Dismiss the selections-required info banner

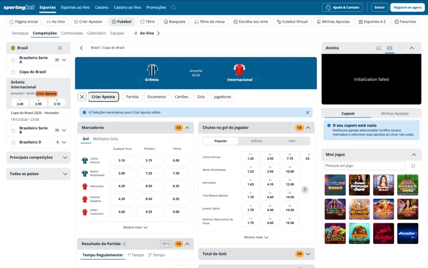[307, 112]
